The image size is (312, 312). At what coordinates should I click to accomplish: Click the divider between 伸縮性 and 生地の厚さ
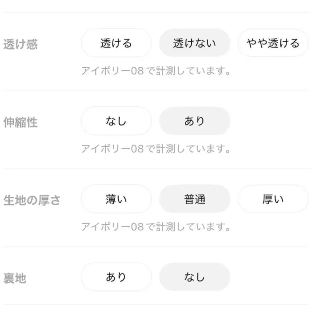tap(156, 169)
